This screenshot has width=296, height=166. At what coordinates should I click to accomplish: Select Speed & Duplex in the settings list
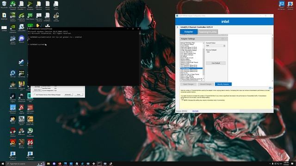click(x=185, y=64)
